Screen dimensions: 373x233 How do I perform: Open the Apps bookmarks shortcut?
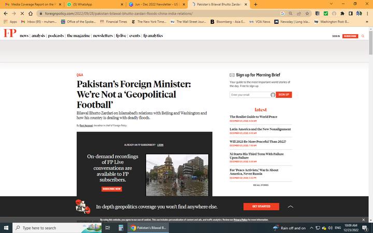coord(10,22)
